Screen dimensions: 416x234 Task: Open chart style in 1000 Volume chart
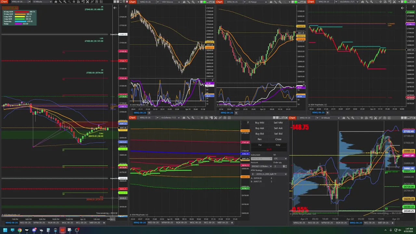coord(184,2)
